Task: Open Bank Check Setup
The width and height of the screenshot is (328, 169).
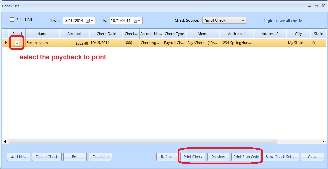Action: pos(281,157)
